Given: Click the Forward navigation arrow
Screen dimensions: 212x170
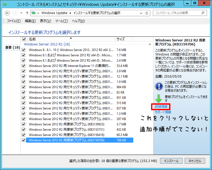Looking at the screenshot, I should (15, 13).
